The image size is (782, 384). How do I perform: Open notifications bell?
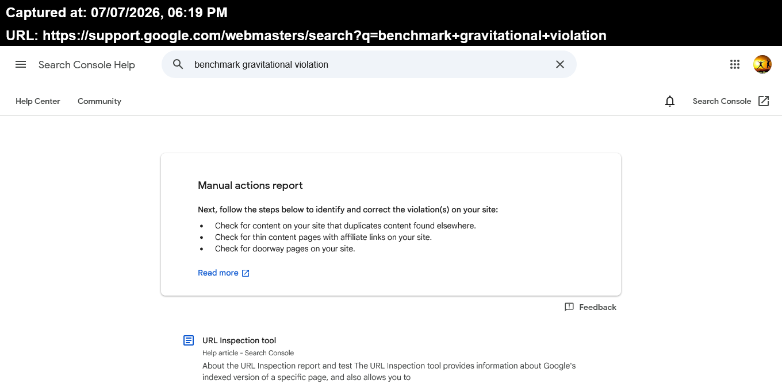coord(670,101)
